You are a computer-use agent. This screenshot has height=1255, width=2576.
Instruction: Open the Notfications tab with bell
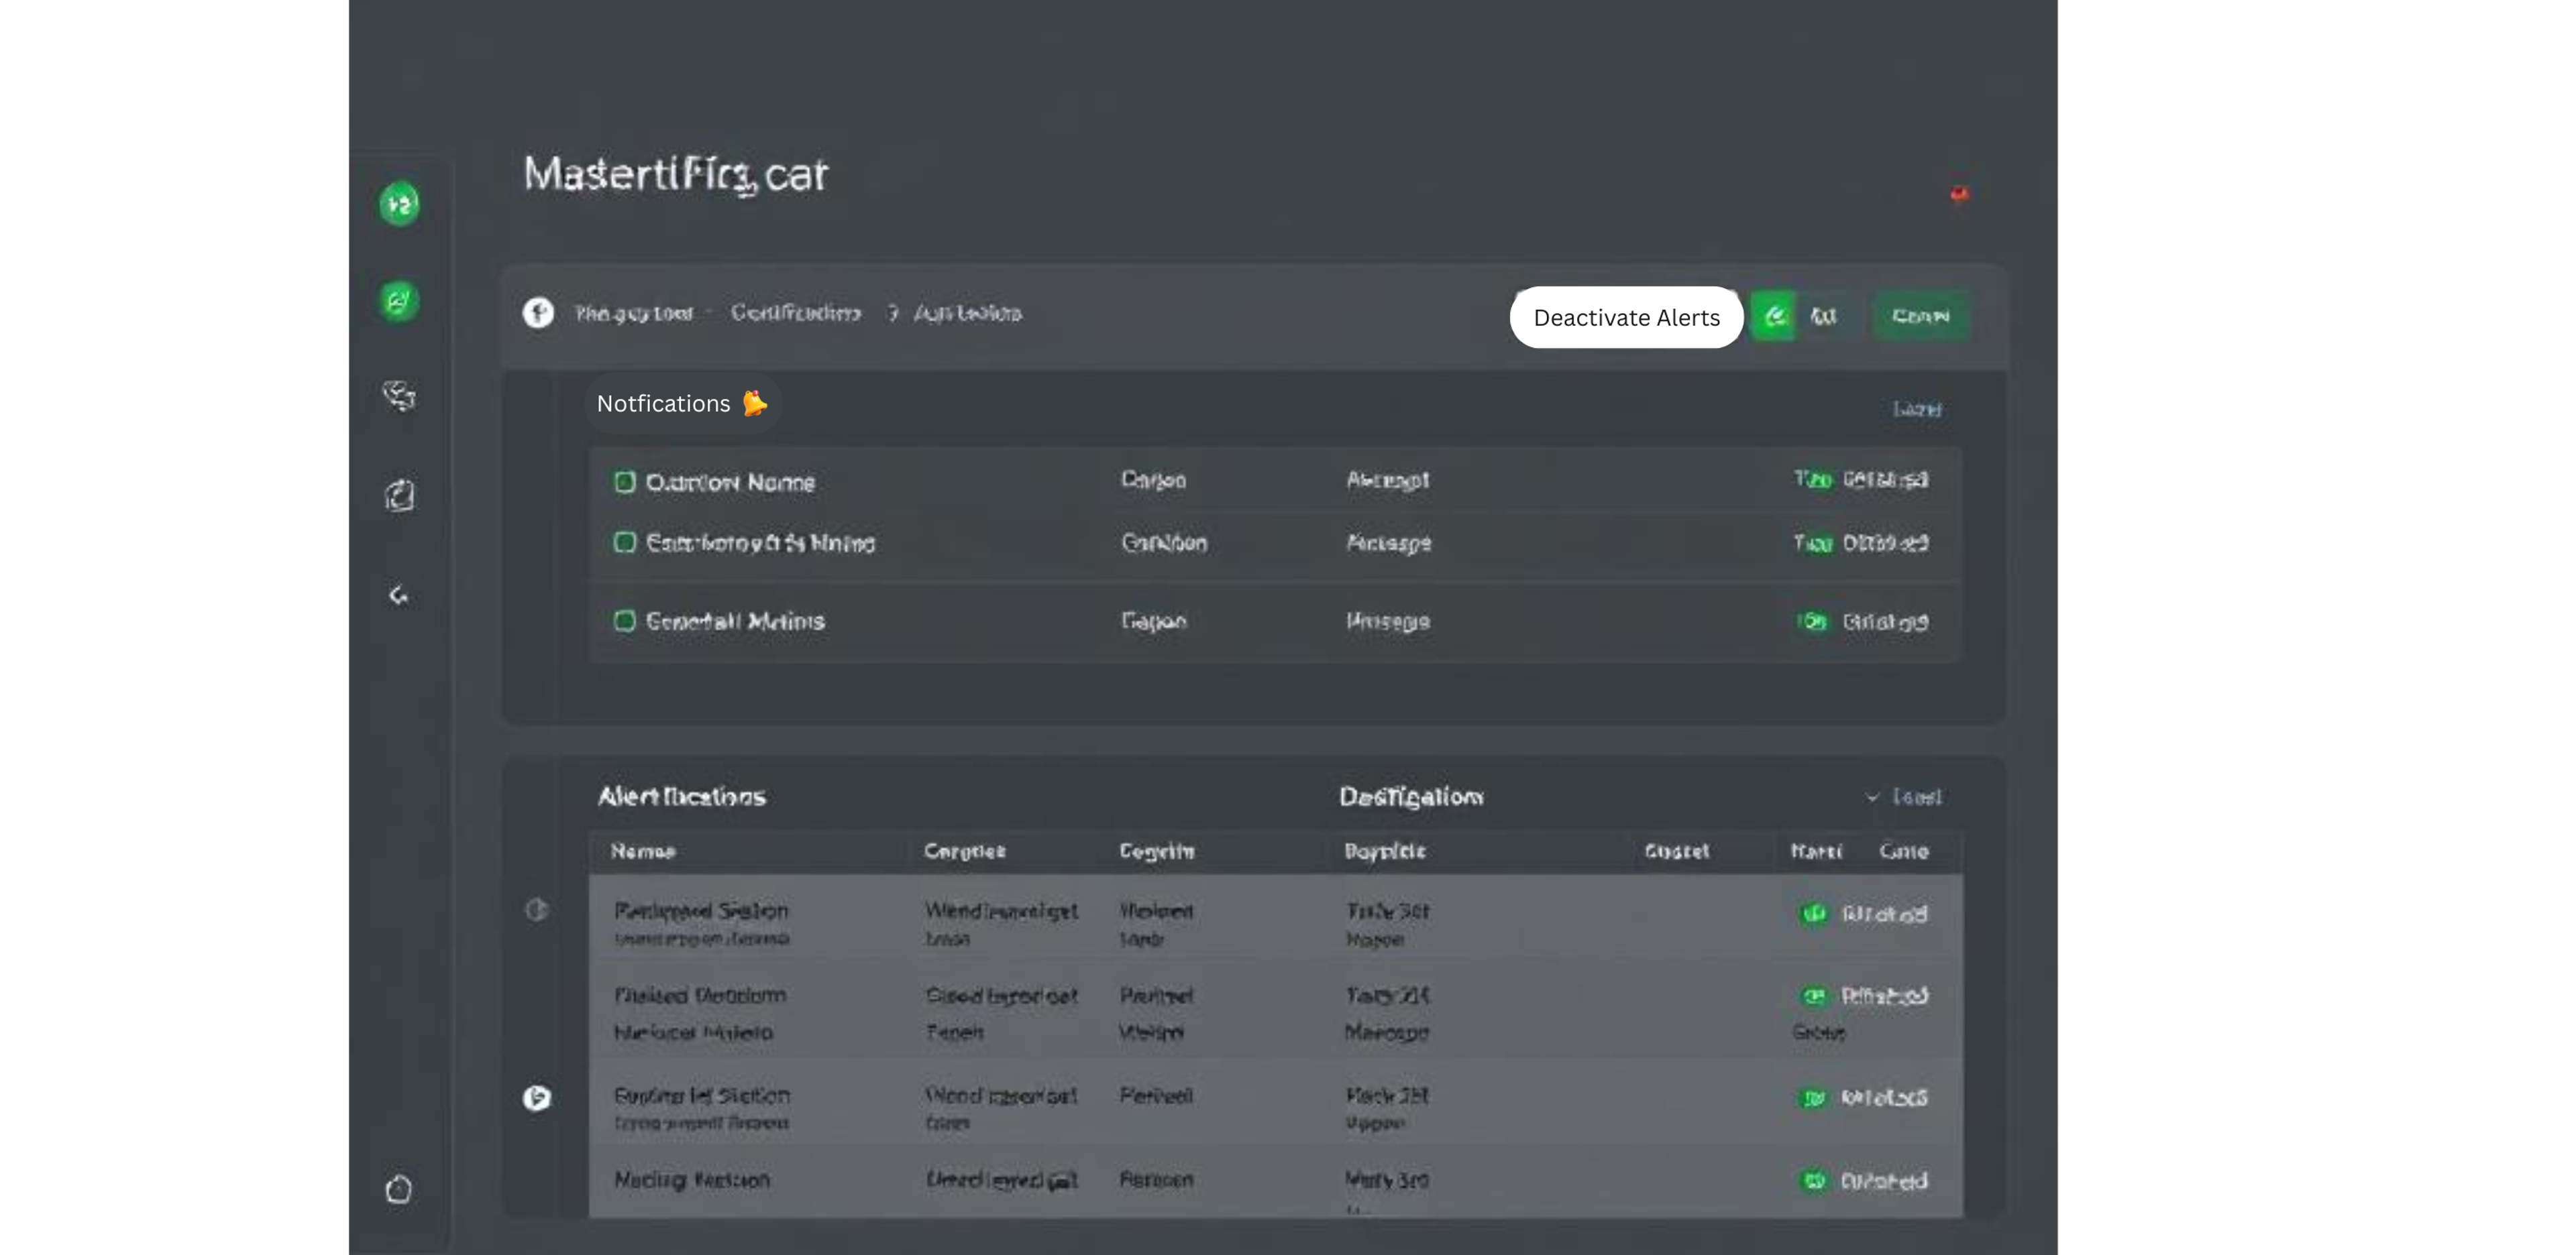[682, 404]
